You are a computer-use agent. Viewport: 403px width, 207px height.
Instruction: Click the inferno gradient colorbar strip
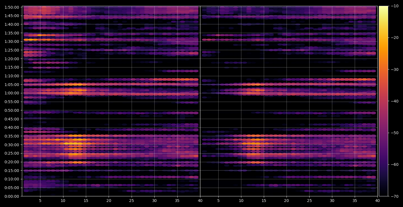[383, 101]
